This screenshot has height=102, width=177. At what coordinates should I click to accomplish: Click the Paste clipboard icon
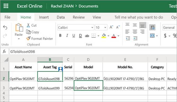[x=19, y=28]
